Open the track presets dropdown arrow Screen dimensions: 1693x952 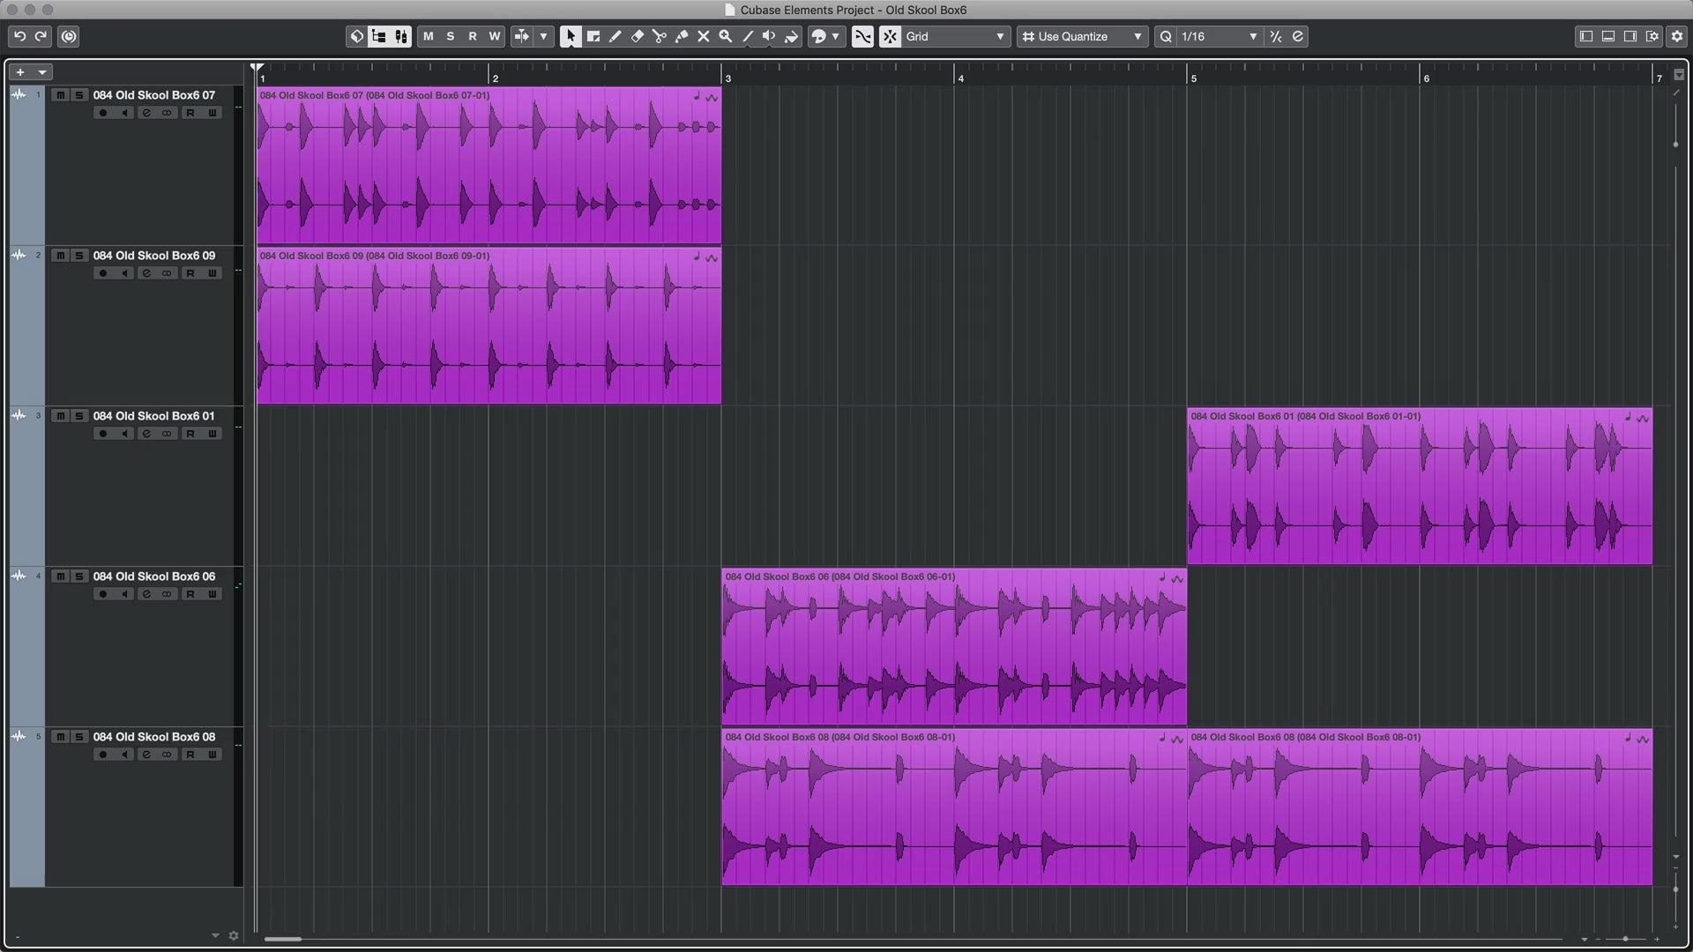coord(42,72)
